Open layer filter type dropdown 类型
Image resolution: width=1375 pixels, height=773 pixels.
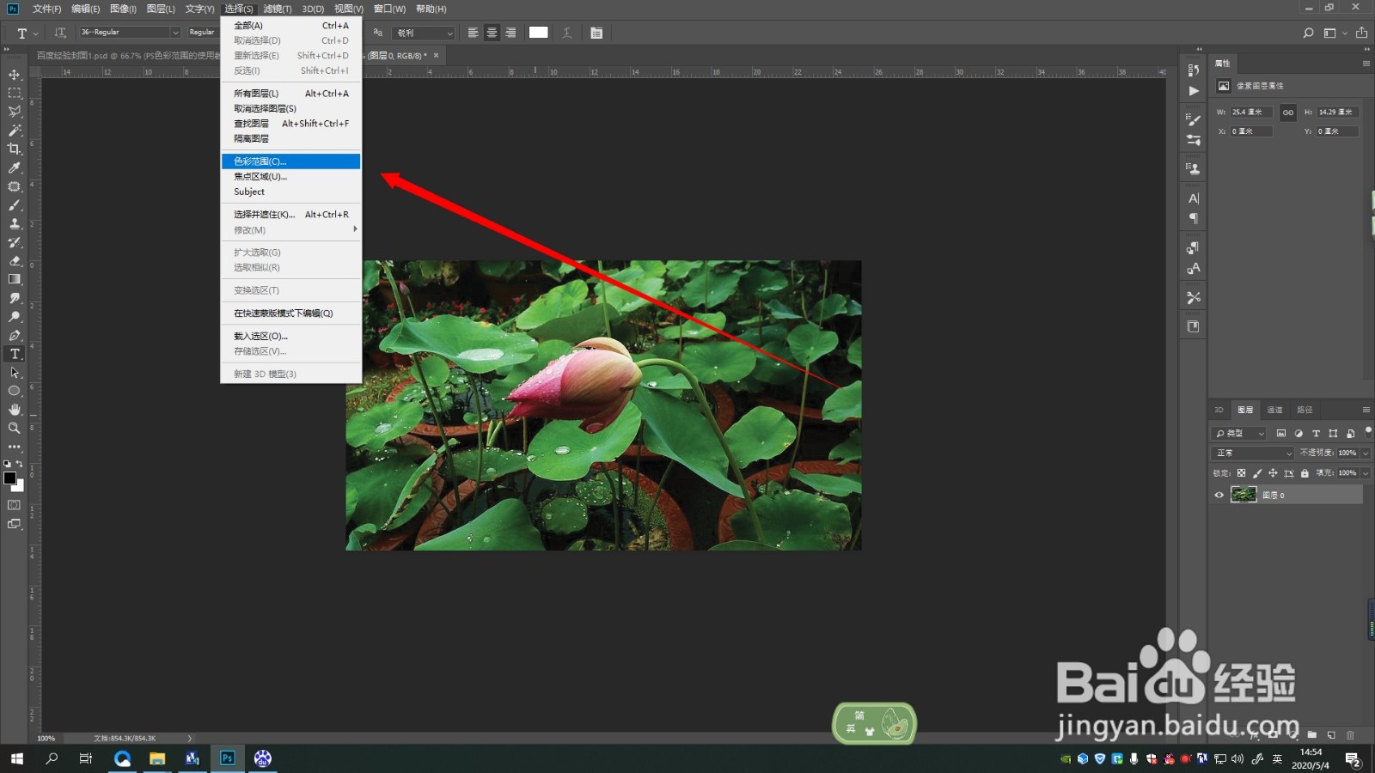point(1238,434)
